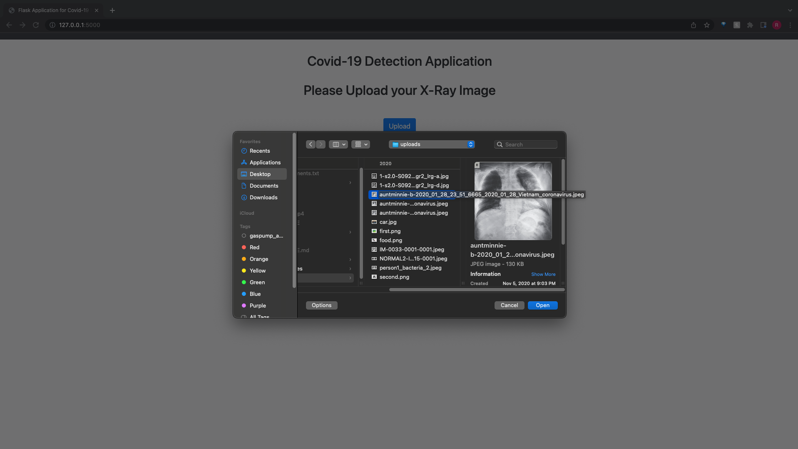This screenshot has height=449, width=798.
Task: Select second.png in the file list
Action: point(413,277)
